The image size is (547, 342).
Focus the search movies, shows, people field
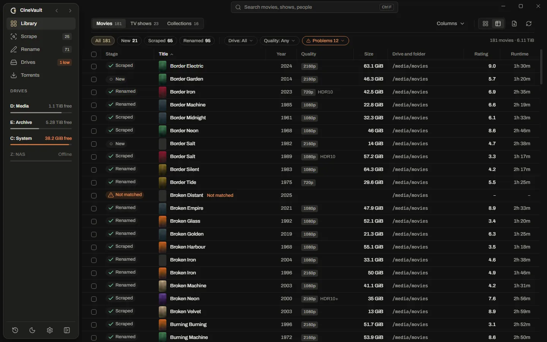point(315,7)
